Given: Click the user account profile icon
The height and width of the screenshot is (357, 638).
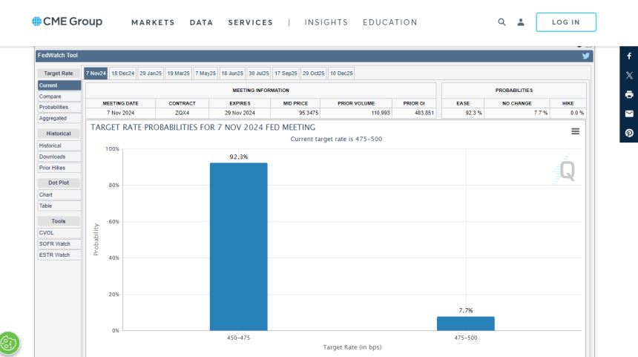Looking at the screenshot, I should (521, 22).
